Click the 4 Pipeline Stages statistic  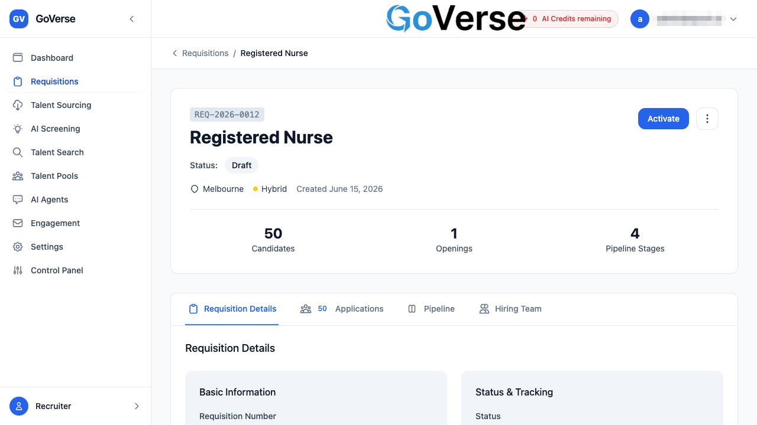pyautogui.click(x=635, y=240)
